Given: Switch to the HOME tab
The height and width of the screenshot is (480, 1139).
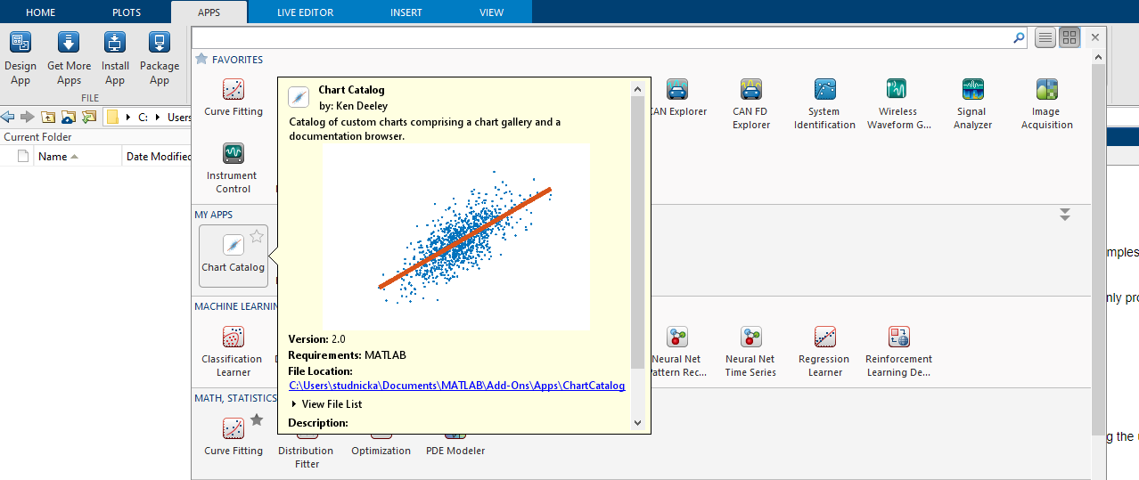Looking at the screenshot, I should coord(40,12).
